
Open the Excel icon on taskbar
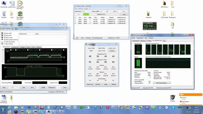75,107
